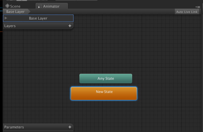The width and height of the screenshot is (203, 132).
Task: Click the play arrow beside Base Layer
Action: pos(6,18)
